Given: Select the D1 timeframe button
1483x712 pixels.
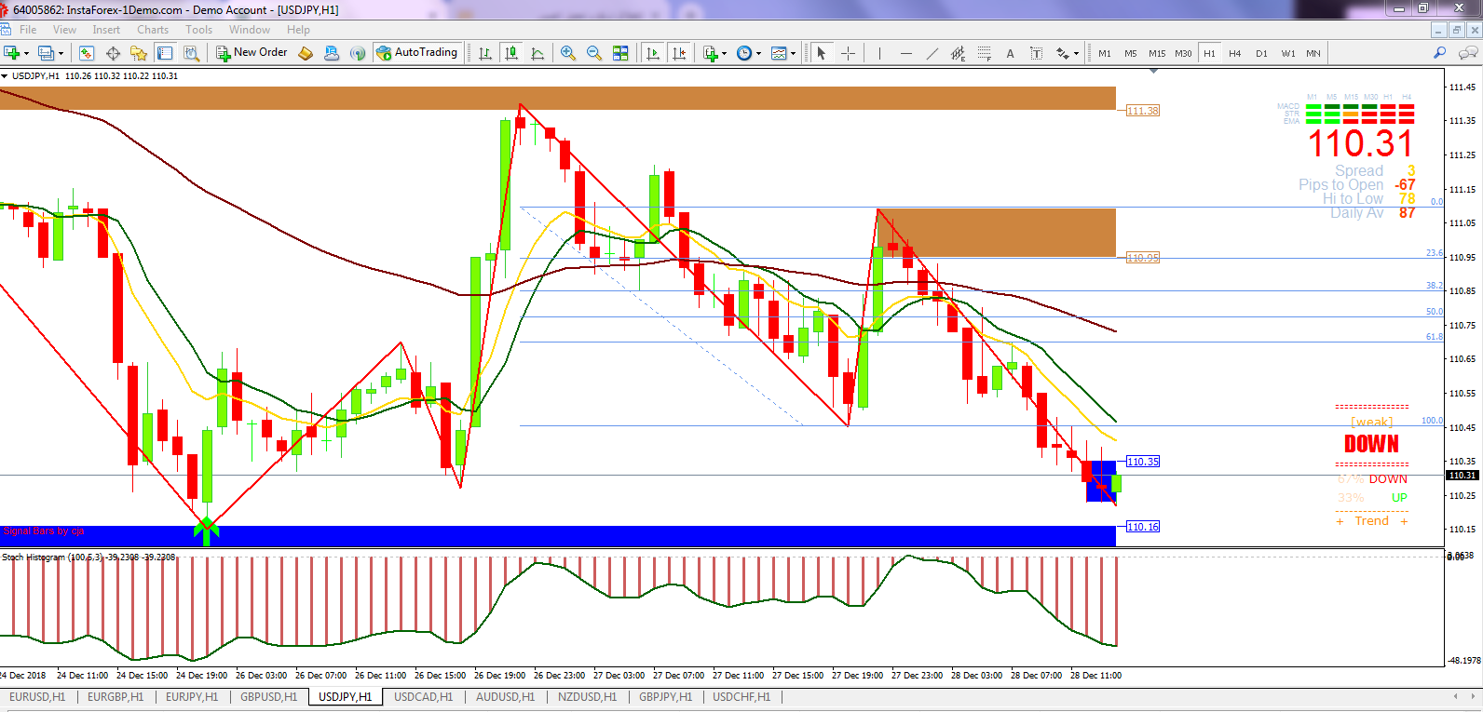Looking at the screenshot, I should 1261,53.
